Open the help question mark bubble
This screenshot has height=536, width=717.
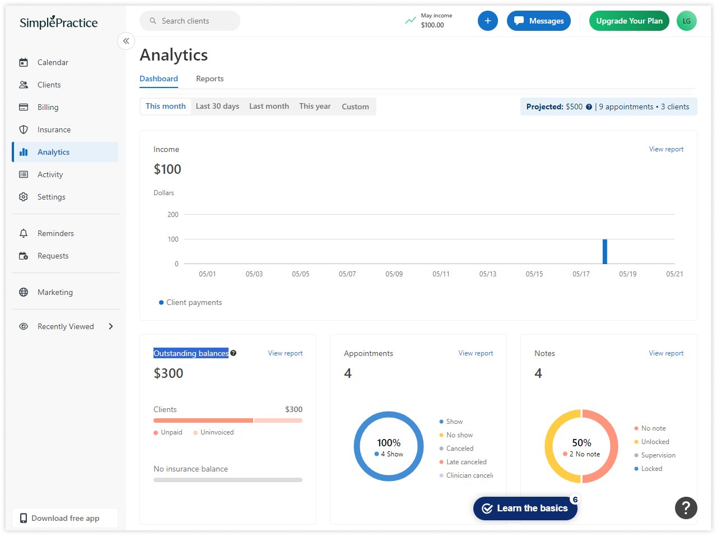pyautogui.click(x=686, y=508)
